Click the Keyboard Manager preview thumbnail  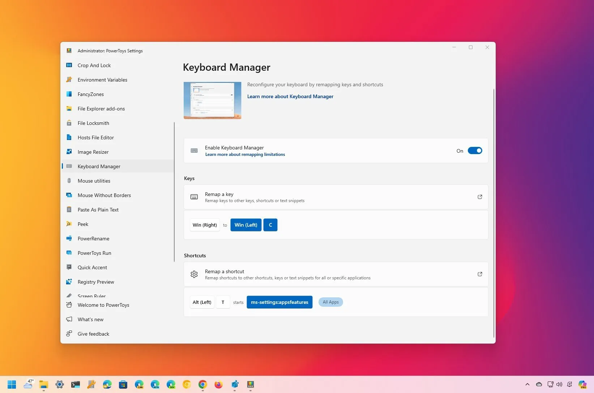(213, 100)
